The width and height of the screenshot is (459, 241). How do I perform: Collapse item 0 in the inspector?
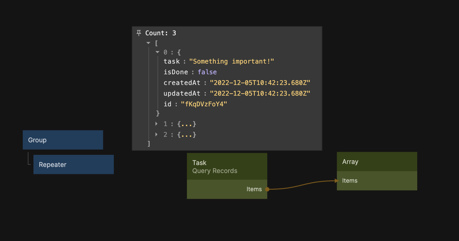point(157,52)
